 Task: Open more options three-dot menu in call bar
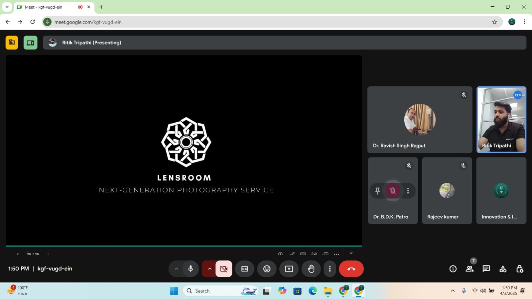(x=330, y=269)
